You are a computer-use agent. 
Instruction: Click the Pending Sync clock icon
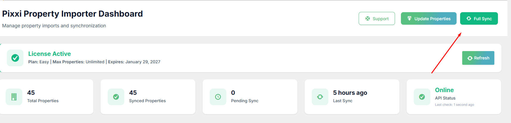tap(218, 97)
